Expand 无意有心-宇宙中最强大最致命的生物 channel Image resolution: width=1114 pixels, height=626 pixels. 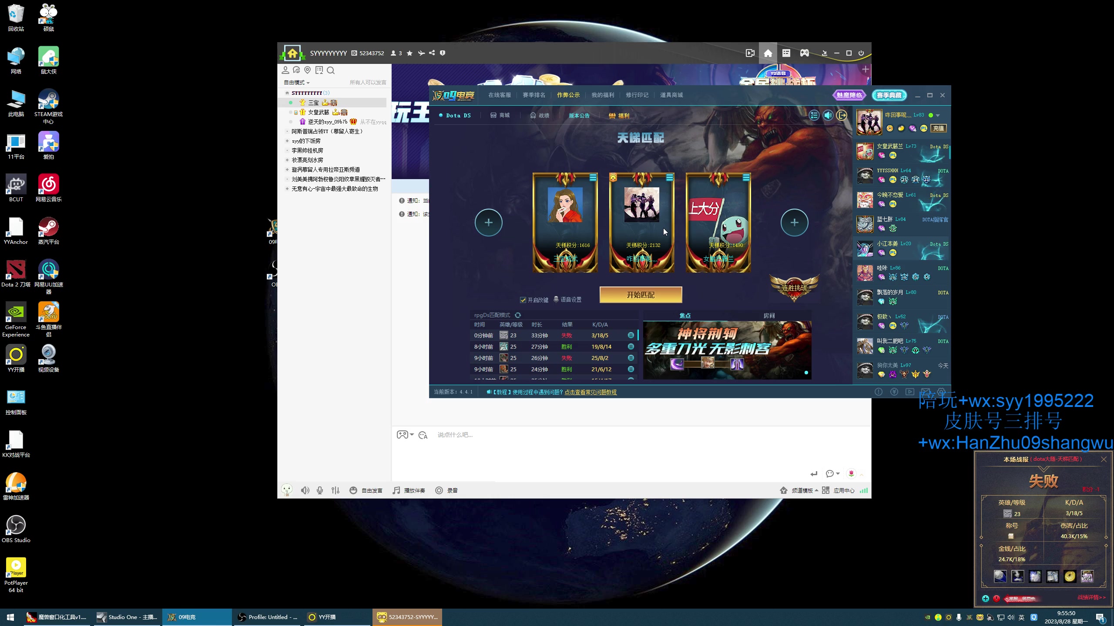tap(287, 189)
